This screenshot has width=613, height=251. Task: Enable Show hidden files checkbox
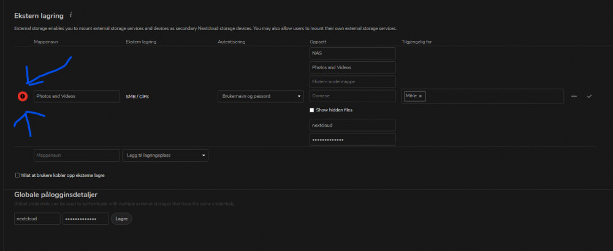311,110
